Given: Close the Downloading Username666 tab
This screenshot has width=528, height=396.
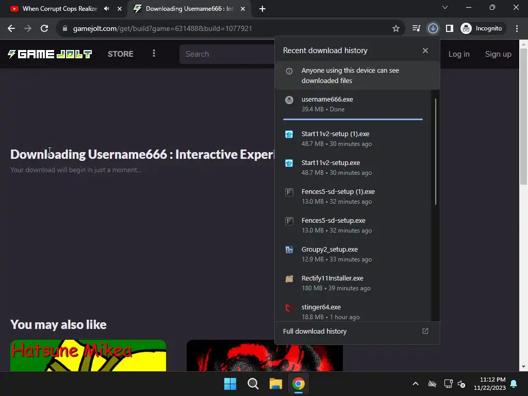Looking at the screenshot, I should [243, 9].
